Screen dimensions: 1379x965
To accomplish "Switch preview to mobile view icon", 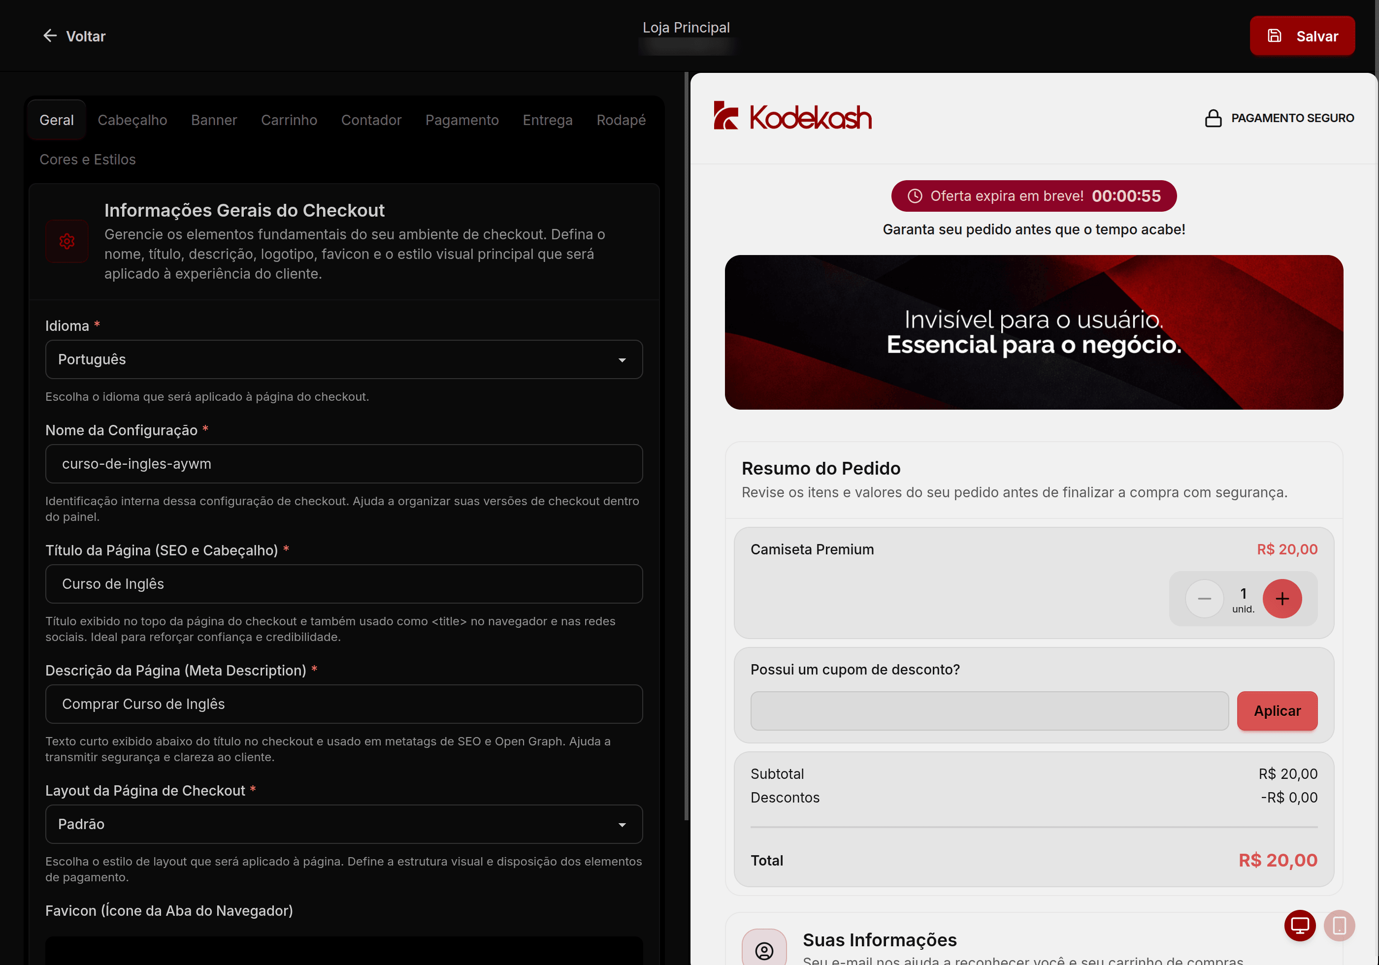I will tap(1339, 926).
